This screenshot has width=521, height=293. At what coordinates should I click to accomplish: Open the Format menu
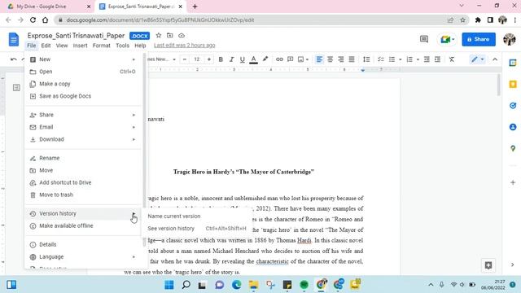pyautogui.click(x=101, y=46)
